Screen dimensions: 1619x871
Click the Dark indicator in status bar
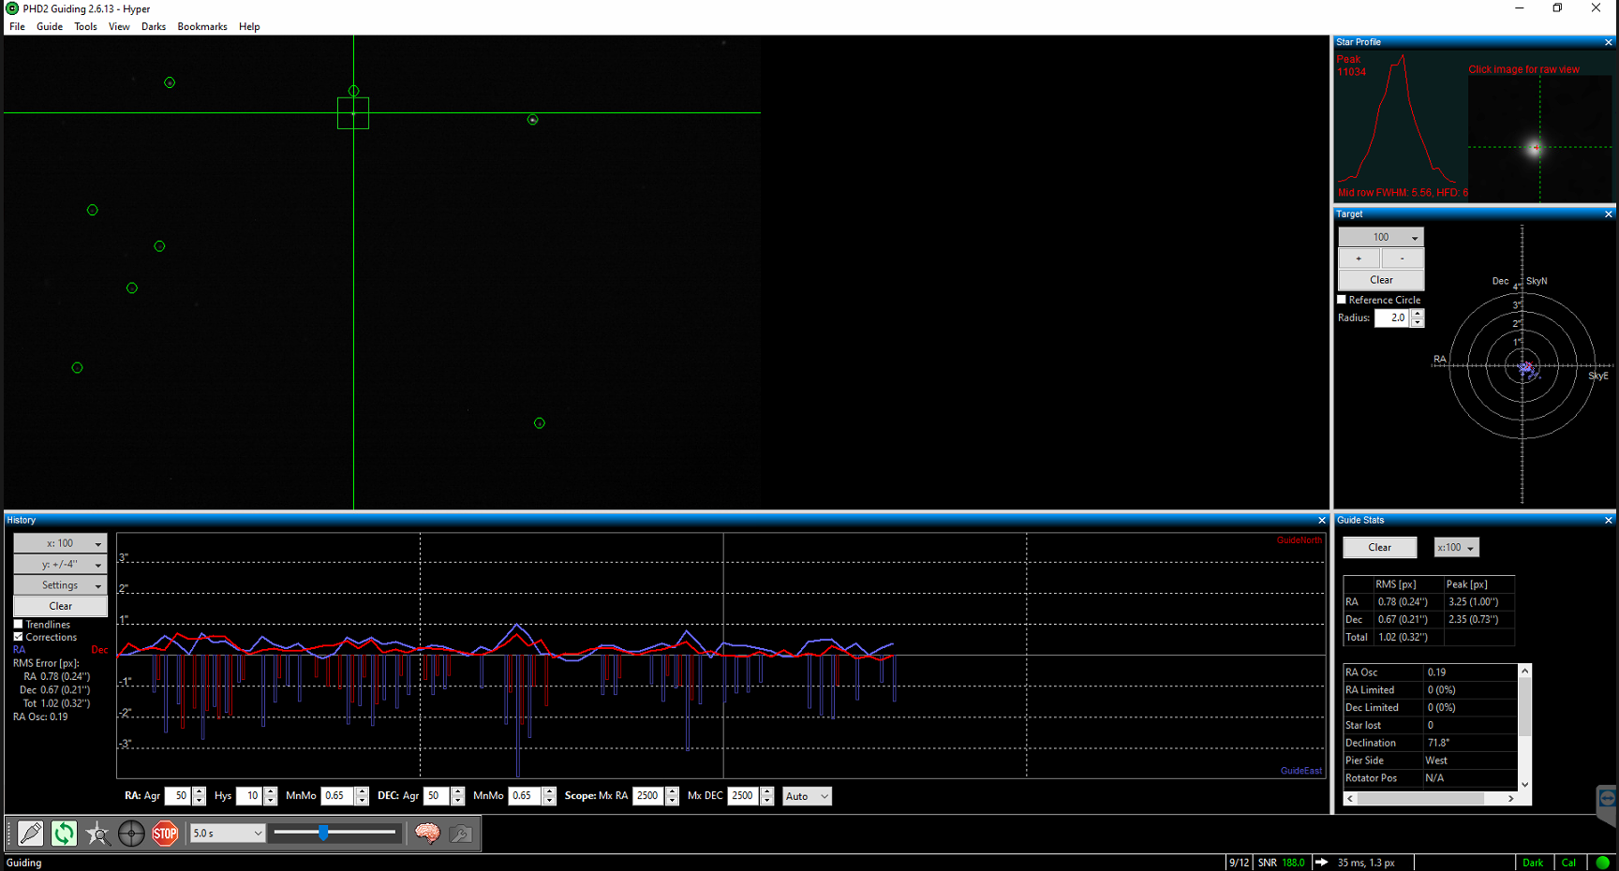(1533, 863)
